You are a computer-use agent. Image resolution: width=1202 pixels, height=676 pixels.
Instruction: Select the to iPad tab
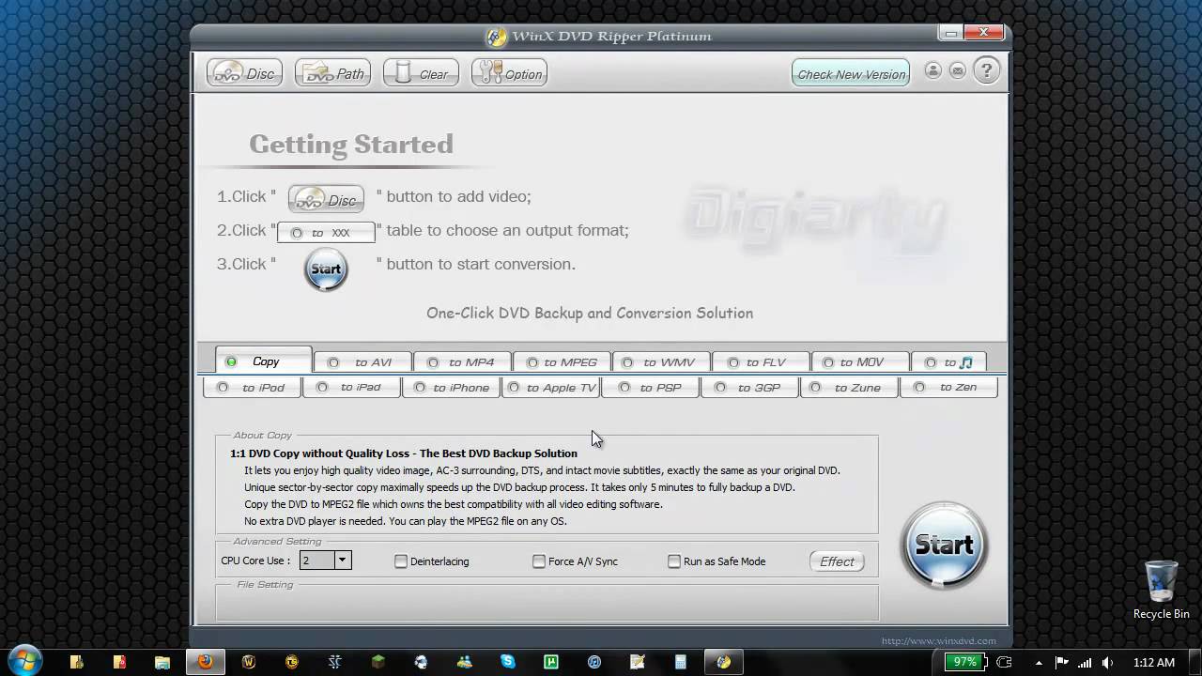click(351, 387)
